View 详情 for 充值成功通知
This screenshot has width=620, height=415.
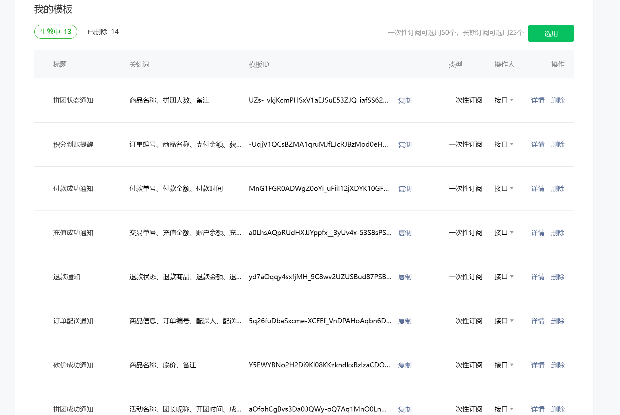pos(538,233)
